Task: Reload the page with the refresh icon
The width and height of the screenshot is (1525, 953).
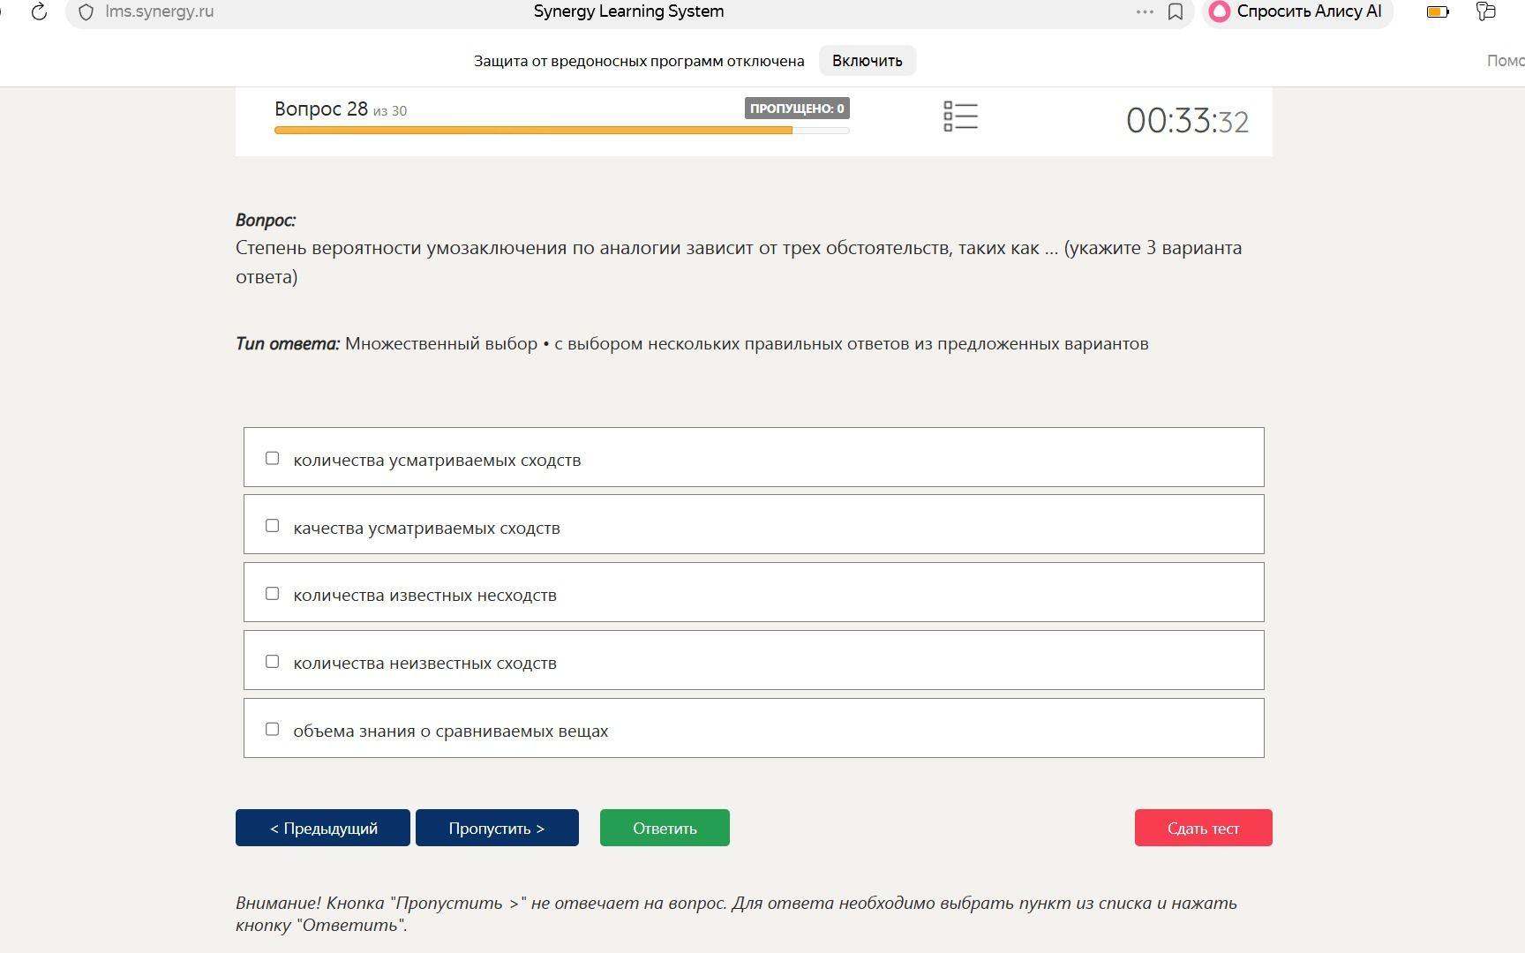Action: point(39,12)
